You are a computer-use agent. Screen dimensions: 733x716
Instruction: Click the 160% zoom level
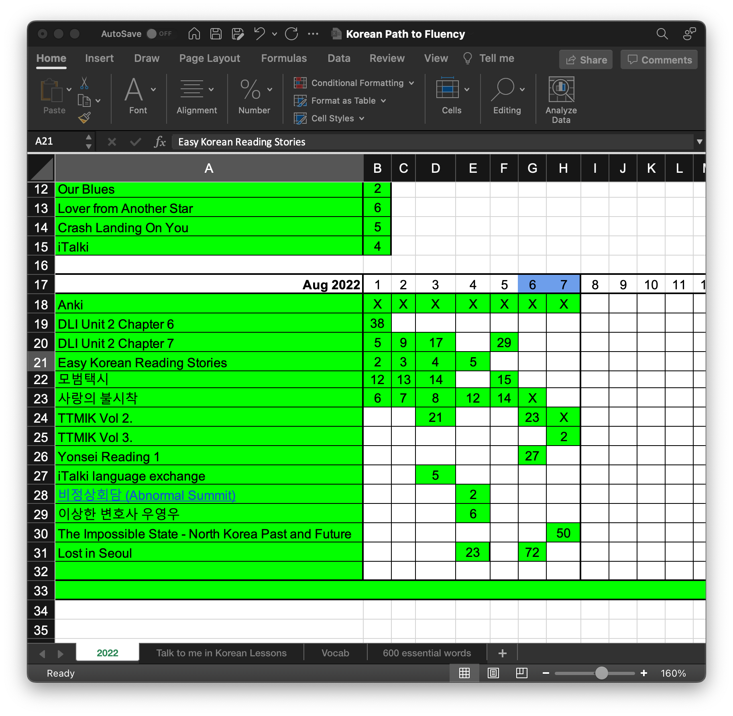point(673,673)
